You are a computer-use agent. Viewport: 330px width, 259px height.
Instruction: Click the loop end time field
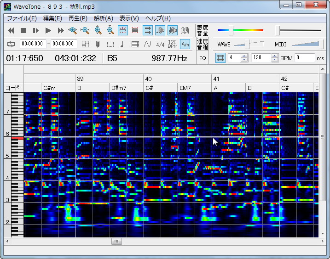64,44
